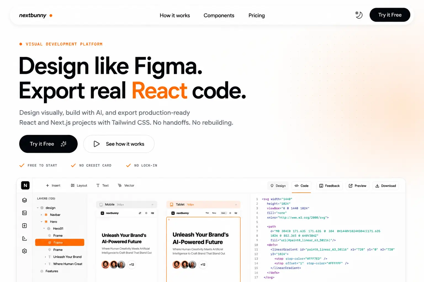Collapse the Hero layer

click(x=41, y=222)
